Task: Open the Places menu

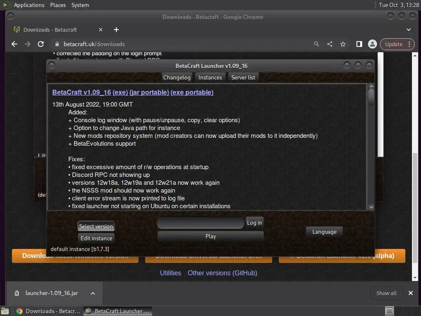Action: tap(58, 5)
